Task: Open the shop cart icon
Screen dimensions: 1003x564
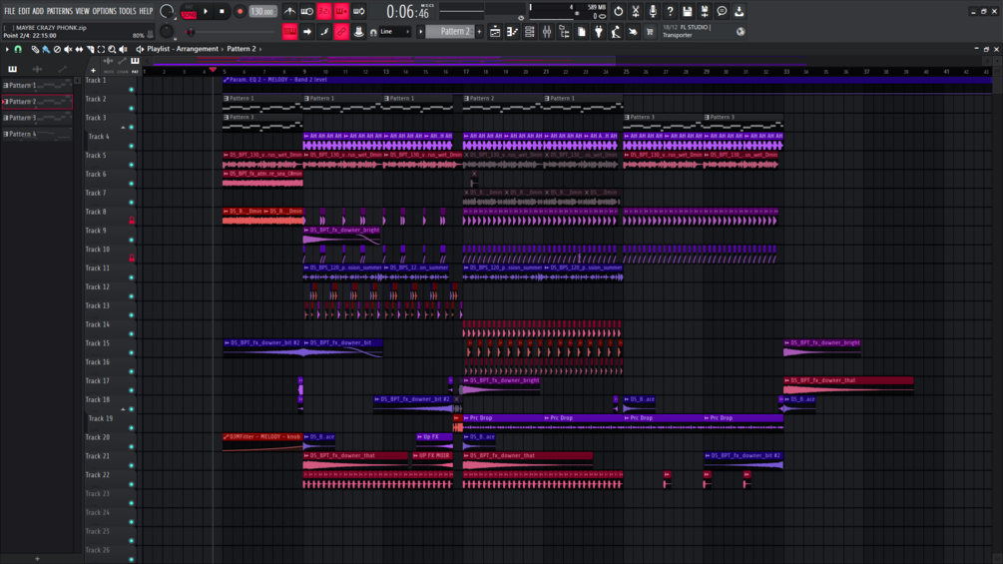Action: [650, 32]
